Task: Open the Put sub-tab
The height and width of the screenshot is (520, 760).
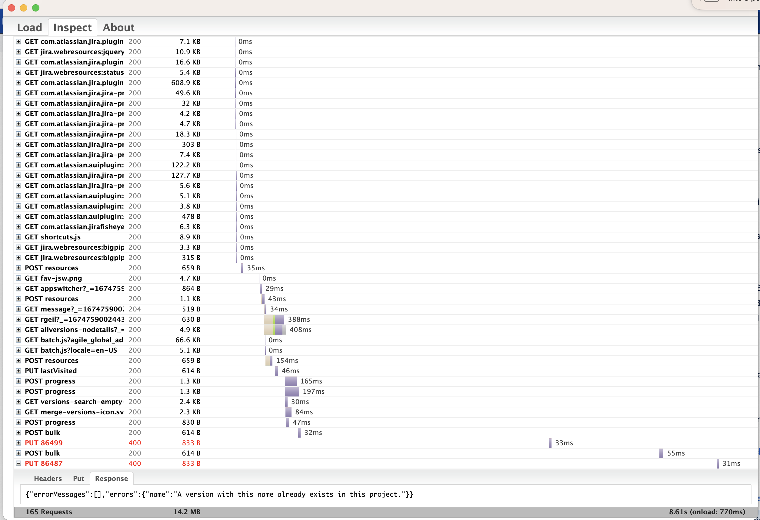Action: click(x=78, y=479)
